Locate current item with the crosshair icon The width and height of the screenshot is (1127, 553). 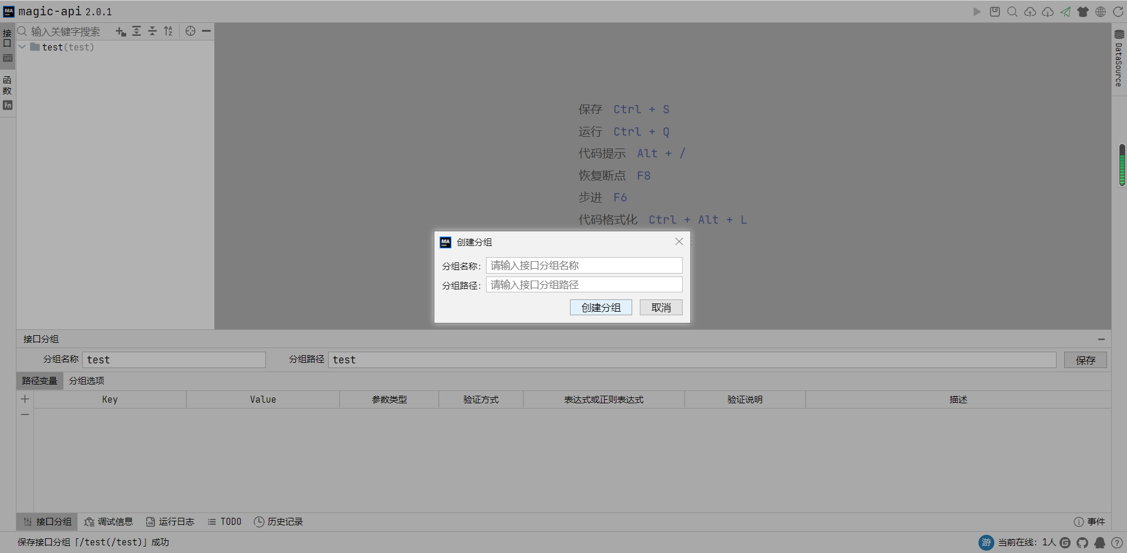click(190, 31)
